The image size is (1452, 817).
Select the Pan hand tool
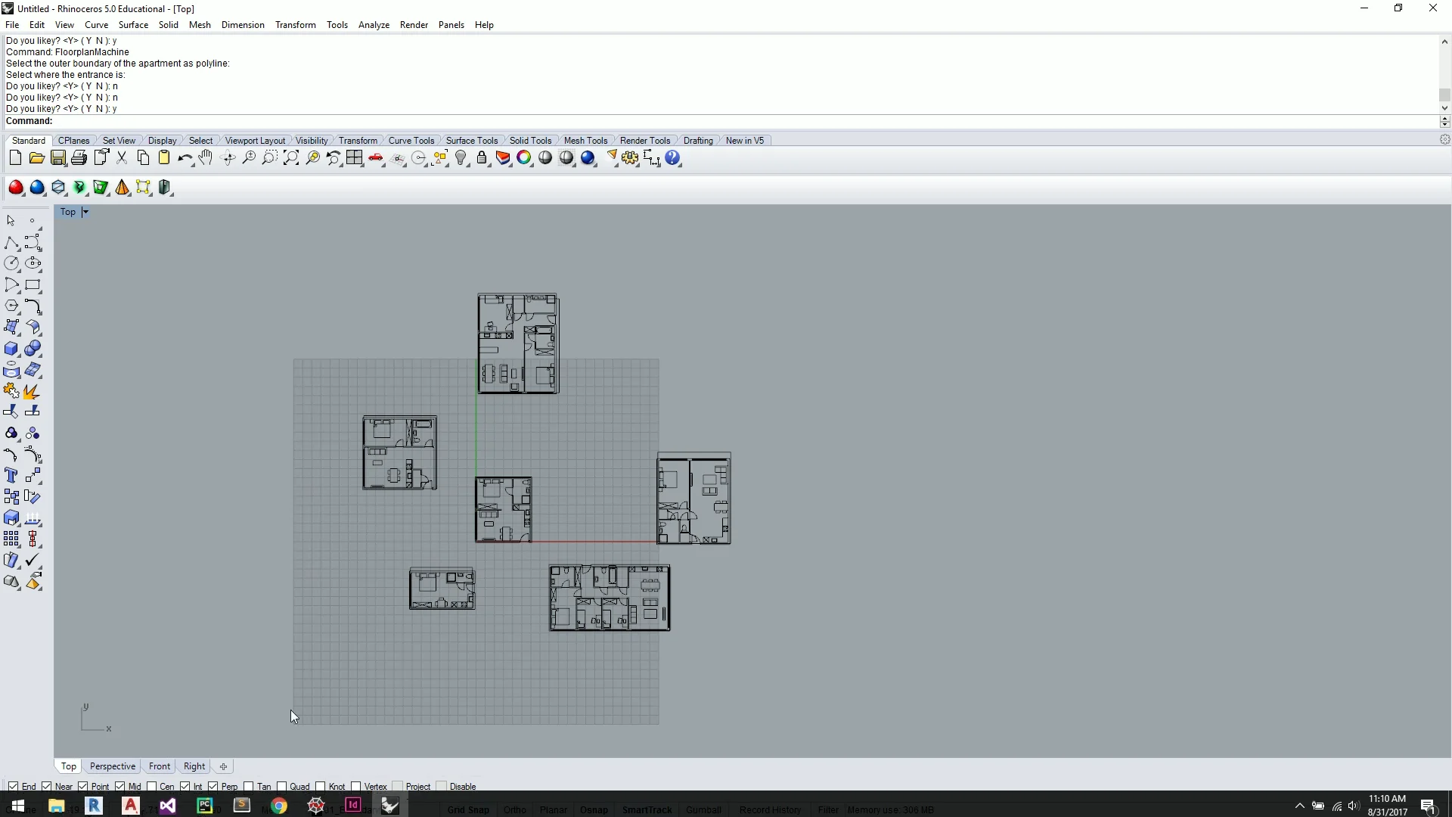(x=206, y=158)
